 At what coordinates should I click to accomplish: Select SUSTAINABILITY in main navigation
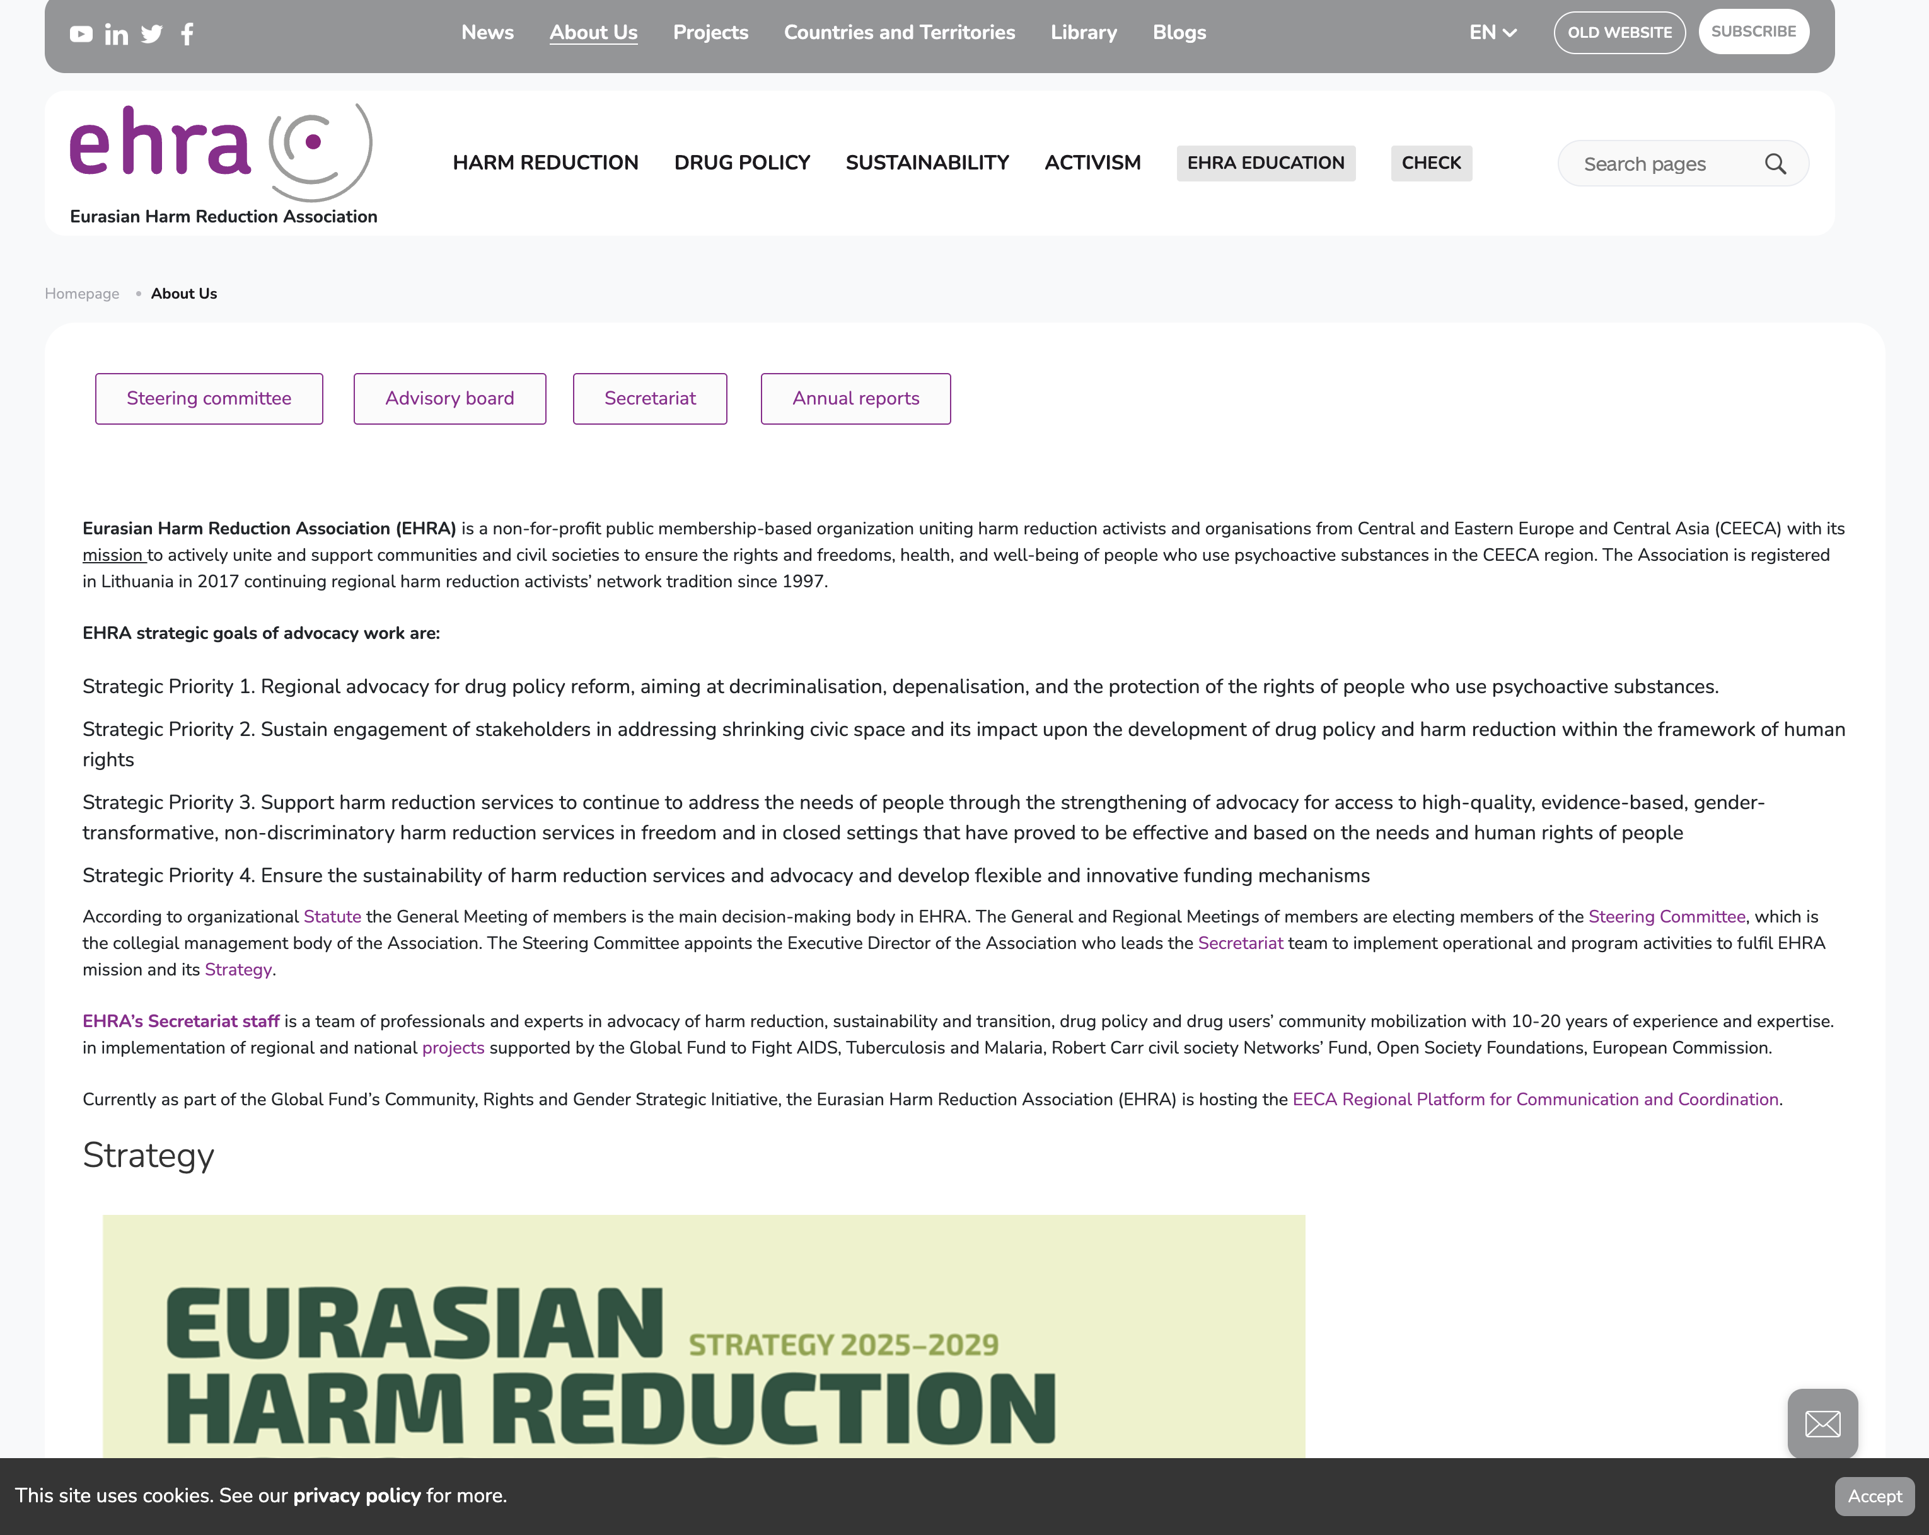(927, 163)
